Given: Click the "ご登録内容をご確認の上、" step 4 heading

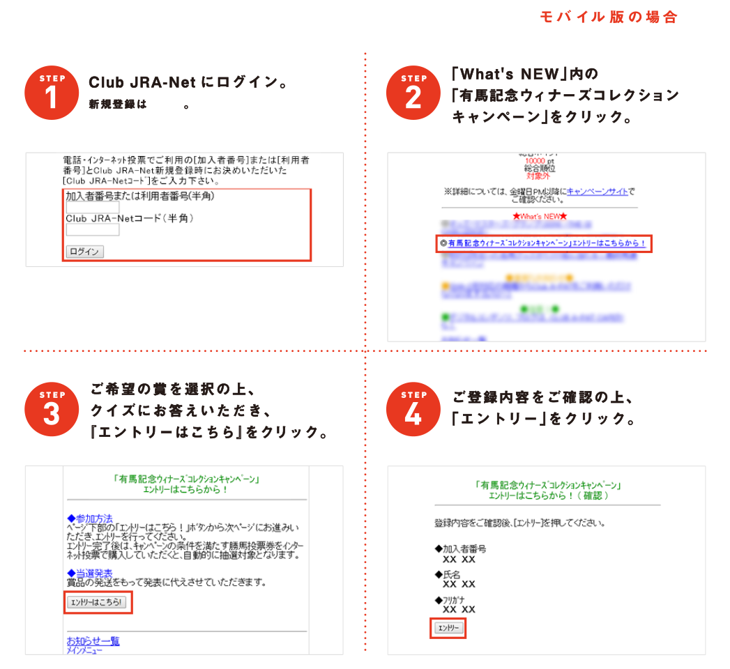Looking at the screenshot, I should (x=543, y=397).
